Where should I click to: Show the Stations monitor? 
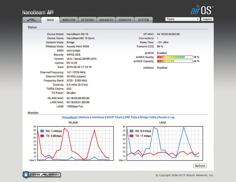tap(84, 117)
